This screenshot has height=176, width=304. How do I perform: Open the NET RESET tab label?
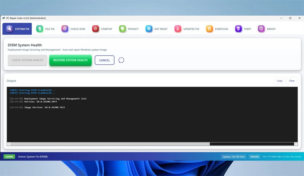(161, 29)
